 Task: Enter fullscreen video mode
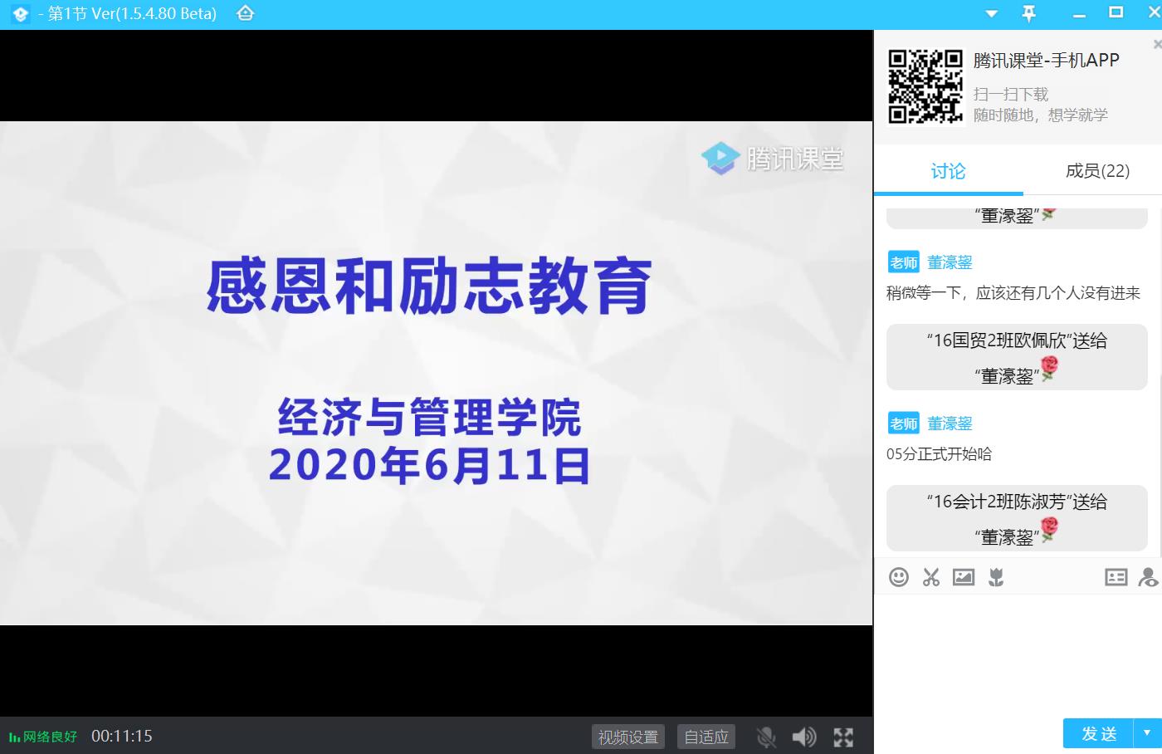[843, 737]
